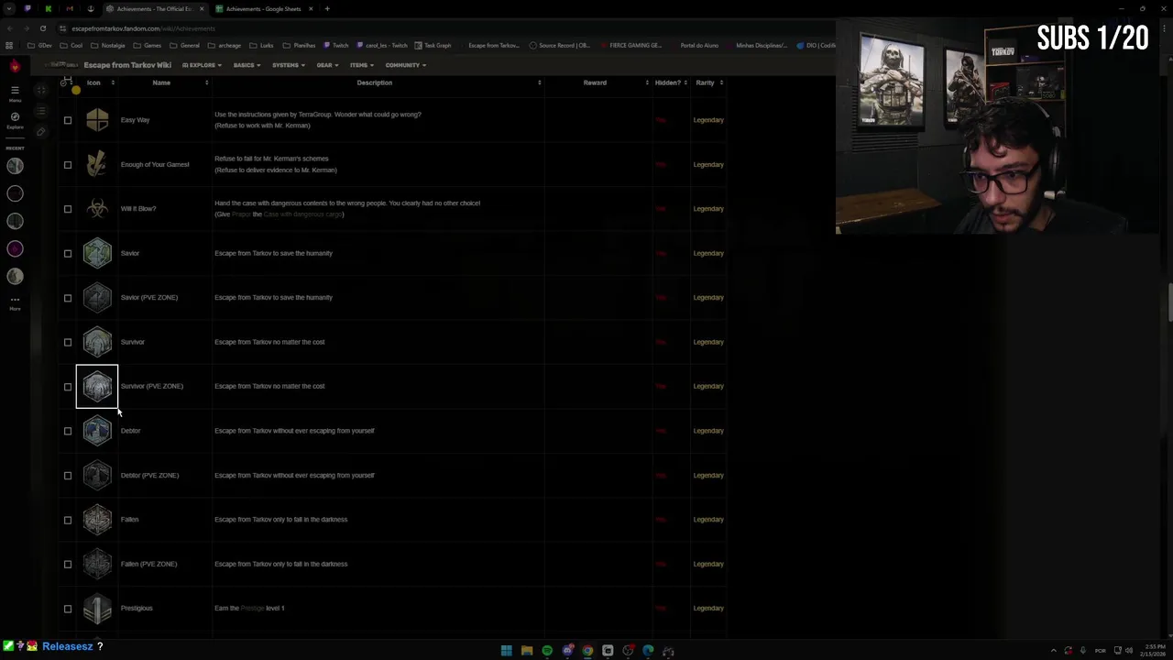Open the Fallen (PVE ZONE) icon

click(x=97, y=564)
